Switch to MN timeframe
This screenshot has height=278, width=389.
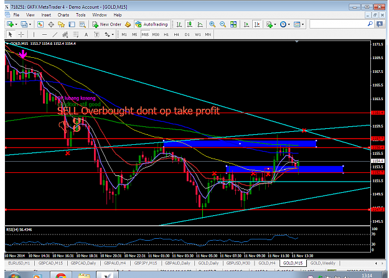tap(208, 34)
